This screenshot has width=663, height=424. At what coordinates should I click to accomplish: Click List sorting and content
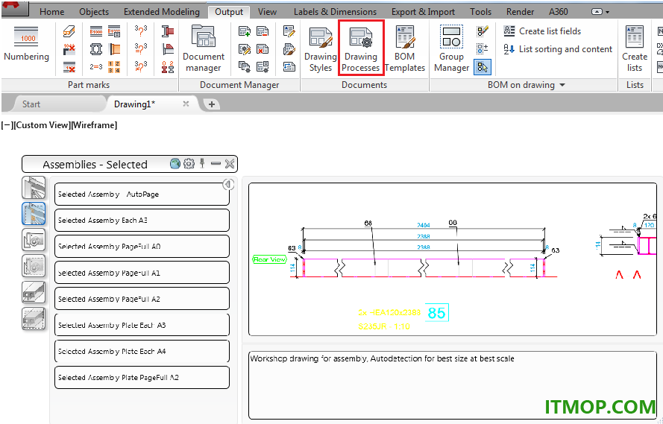point(558,49)
